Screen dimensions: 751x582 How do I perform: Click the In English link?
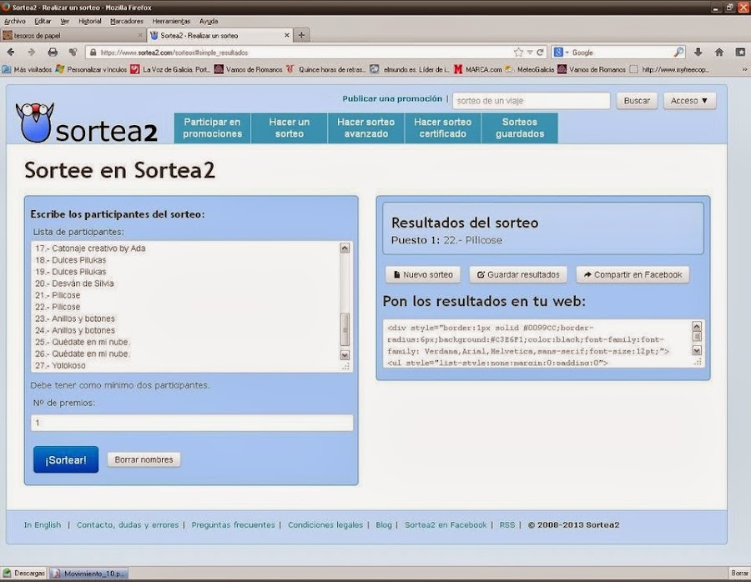click(43, 525)
